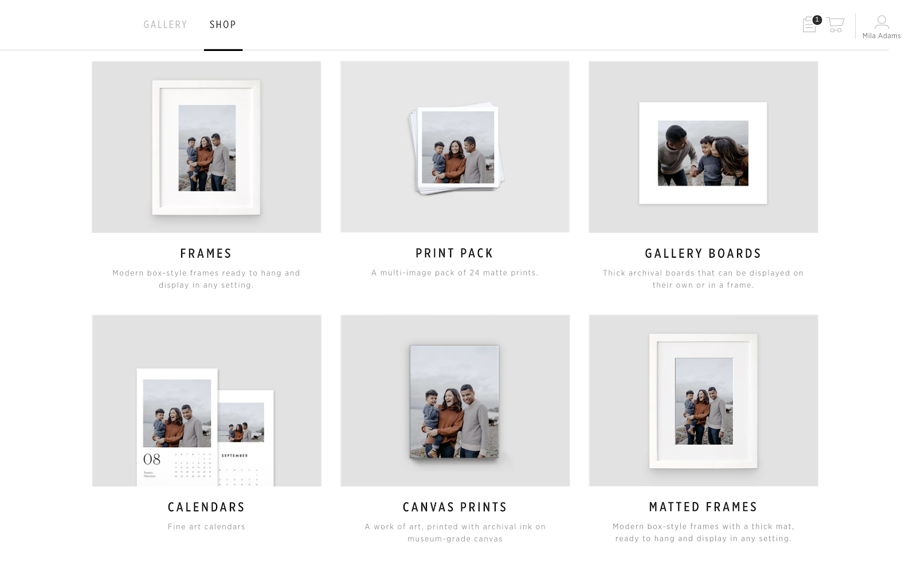Image resolution: width=917 pixels, height=564 pixels.
Task: Click the CALENDARS title link
Action: 206,507
